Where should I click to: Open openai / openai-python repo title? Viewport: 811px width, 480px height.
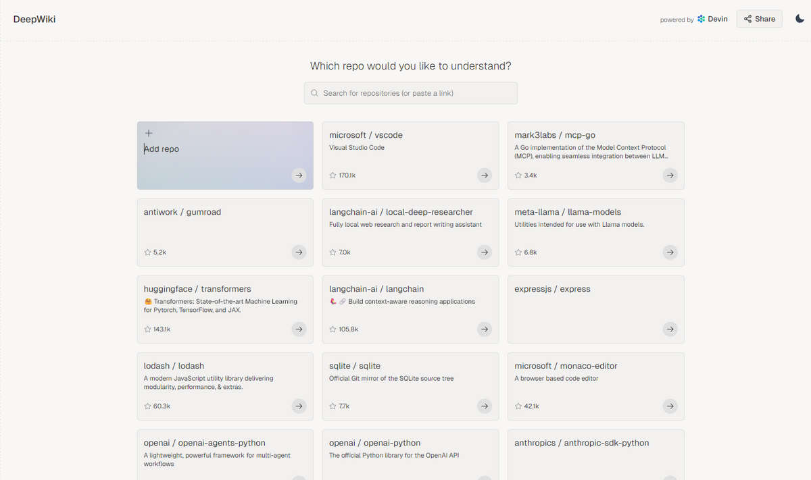tap(374, 443)
